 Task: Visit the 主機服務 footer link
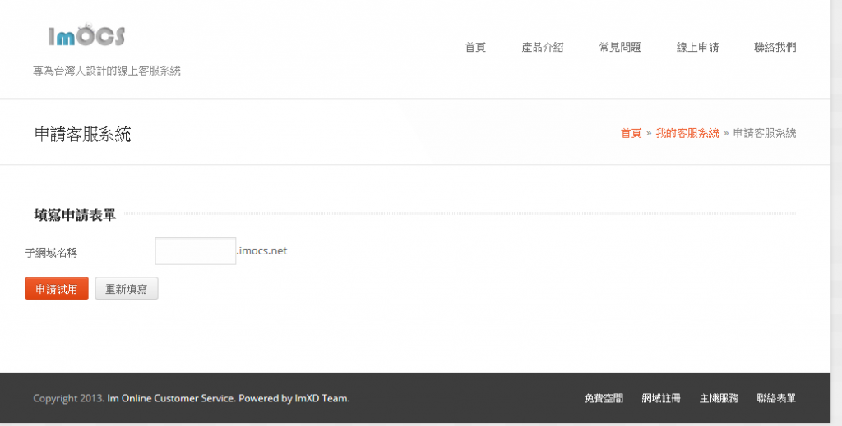(x=719, y=398)
